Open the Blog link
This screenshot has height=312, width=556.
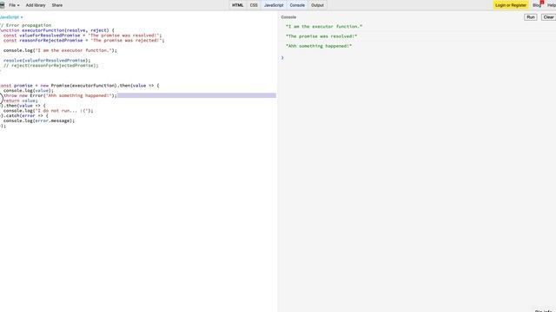point(537,5)
